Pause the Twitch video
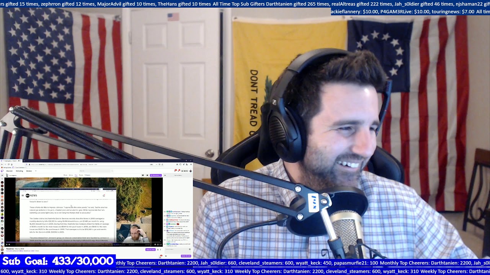Viewport: 490px width, 275px height. coord(7,244)
